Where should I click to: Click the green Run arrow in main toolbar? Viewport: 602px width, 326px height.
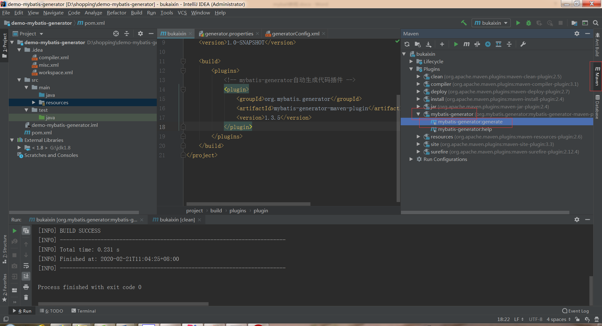[x=518, y=23]
